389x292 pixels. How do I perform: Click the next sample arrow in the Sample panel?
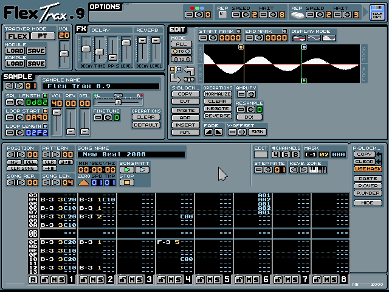19,86
